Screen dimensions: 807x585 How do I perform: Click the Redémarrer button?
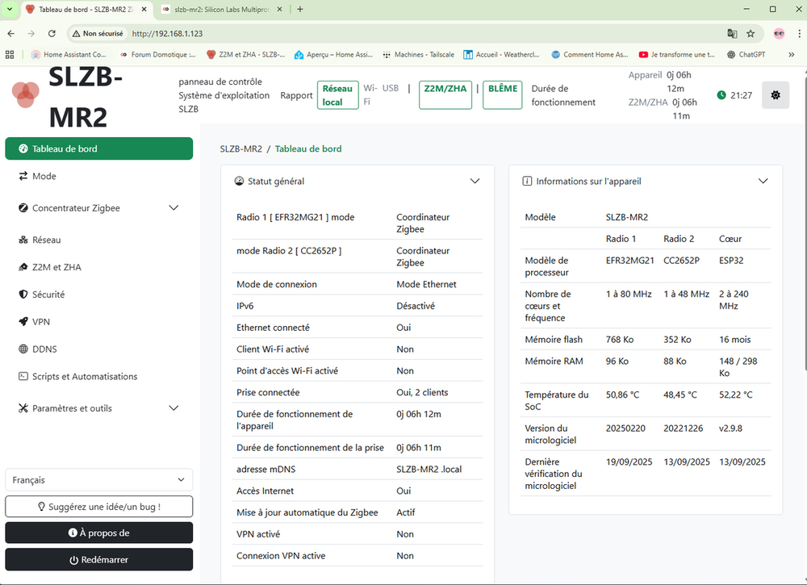click(x=98, y=559)
